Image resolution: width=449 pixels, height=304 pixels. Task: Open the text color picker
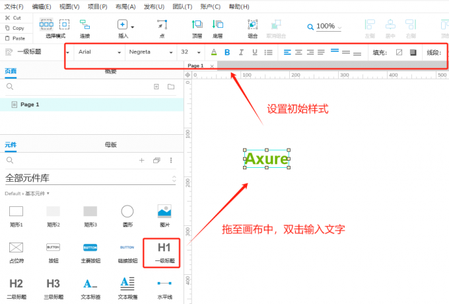click(x=214, y=52)
